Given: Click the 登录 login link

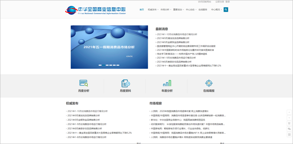Looking at the screenshot, I should coord(227,2).
